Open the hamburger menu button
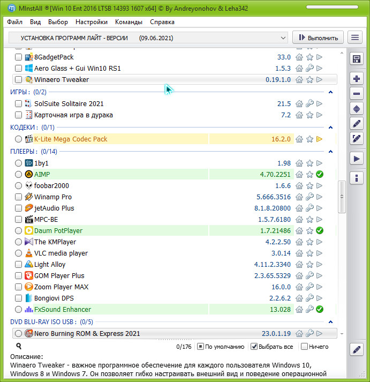370x382 pixels. 354,38
